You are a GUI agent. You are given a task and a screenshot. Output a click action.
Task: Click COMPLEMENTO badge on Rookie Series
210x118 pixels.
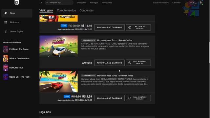[89, 40]
